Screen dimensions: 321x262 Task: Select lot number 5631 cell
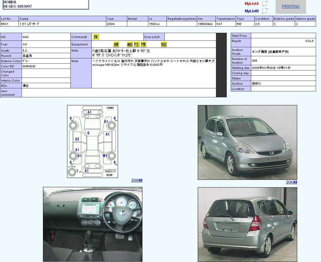9,24
